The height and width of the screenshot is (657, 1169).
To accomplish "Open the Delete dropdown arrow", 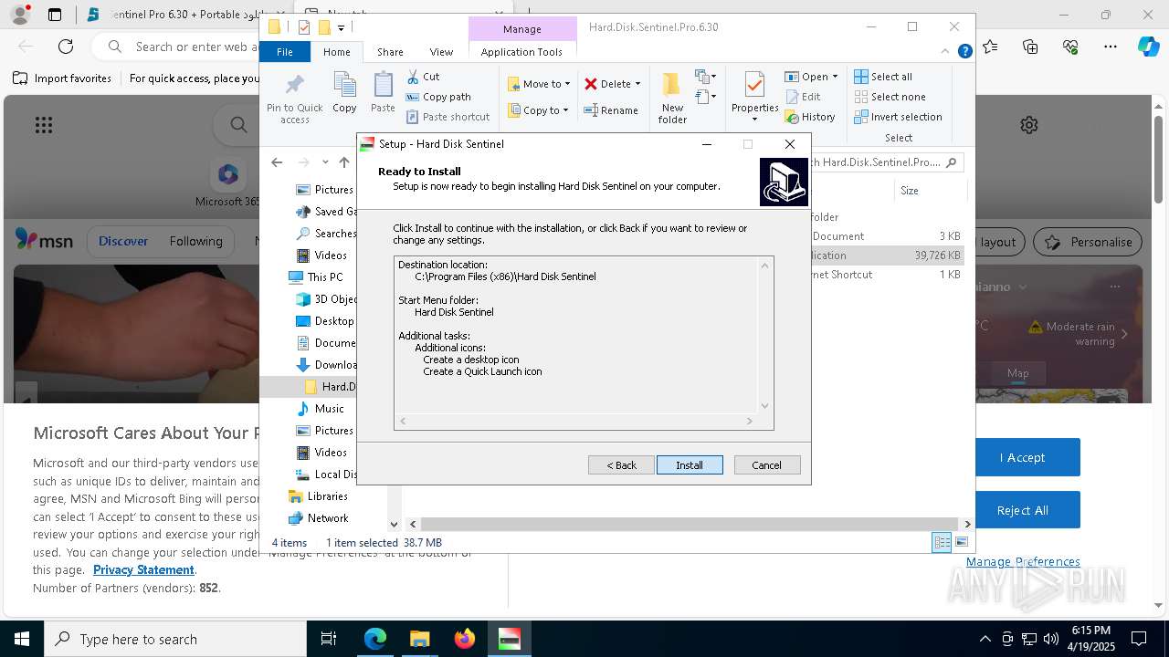I will tap(637, 84).
